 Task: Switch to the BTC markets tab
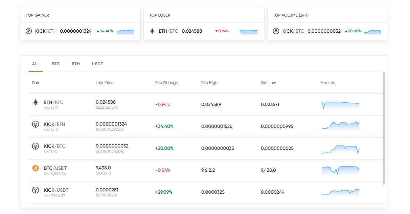point(56,64)
